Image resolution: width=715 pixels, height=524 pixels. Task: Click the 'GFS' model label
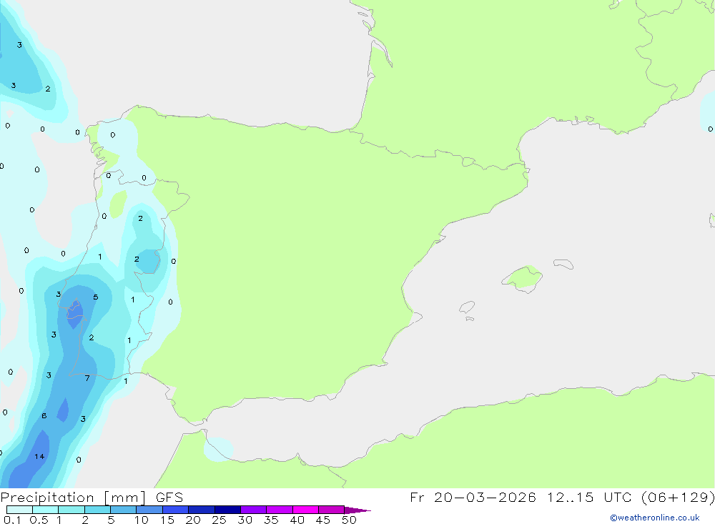click(x=169, y=497)
